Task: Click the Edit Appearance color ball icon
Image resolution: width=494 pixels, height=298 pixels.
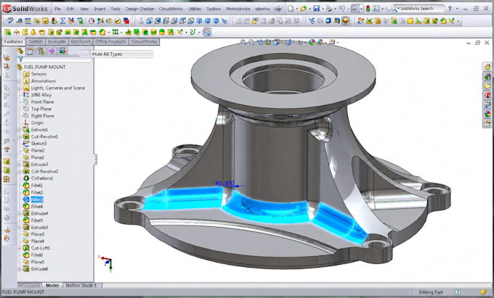Action: pyautogui.click(x=312, y=42)
